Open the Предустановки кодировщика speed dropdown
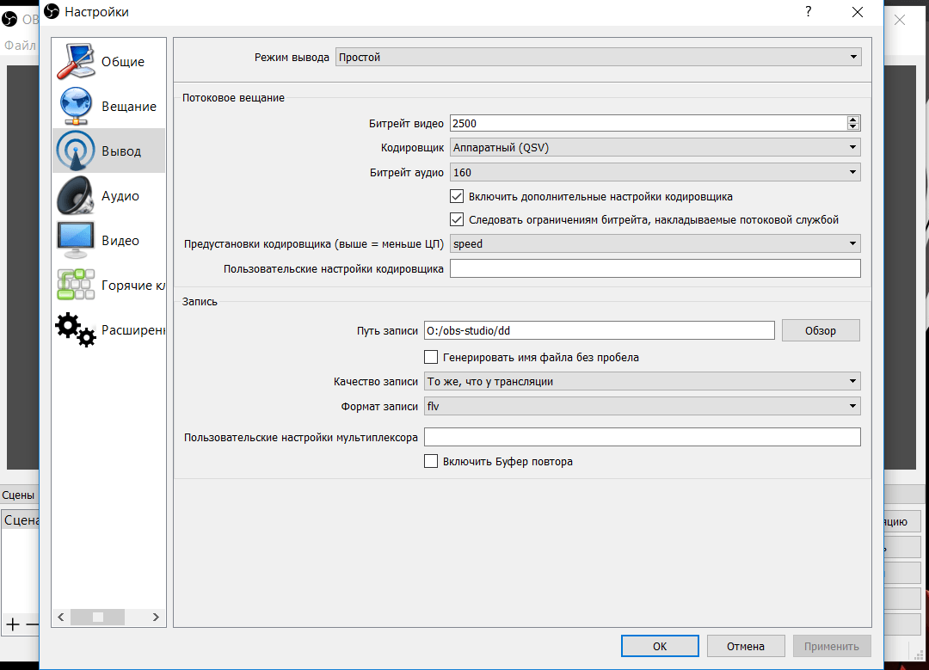Viewport: 929px width, 670px height. [x=655, y=243]
